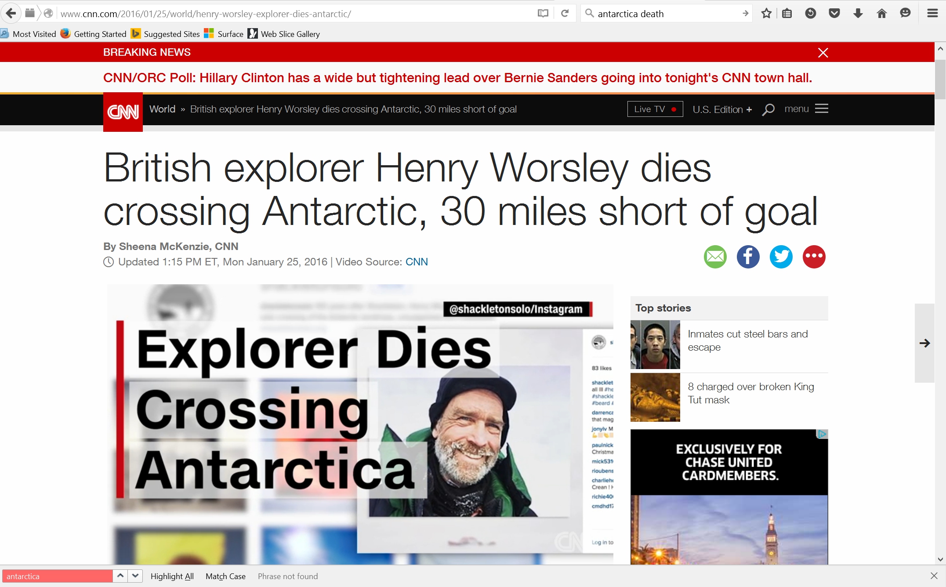Click the find bar 'antarctica' input

click(x=57, y=576)
